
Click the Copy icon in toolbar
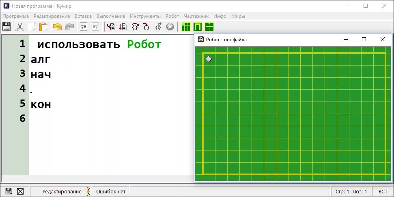tap(31, 27)
